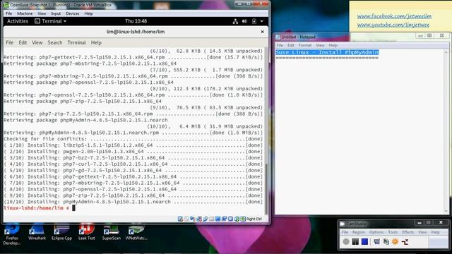
Task: Click the 'Installing: phpMyAdmin-4.8.5' line
Action: [x=133, y=202]
